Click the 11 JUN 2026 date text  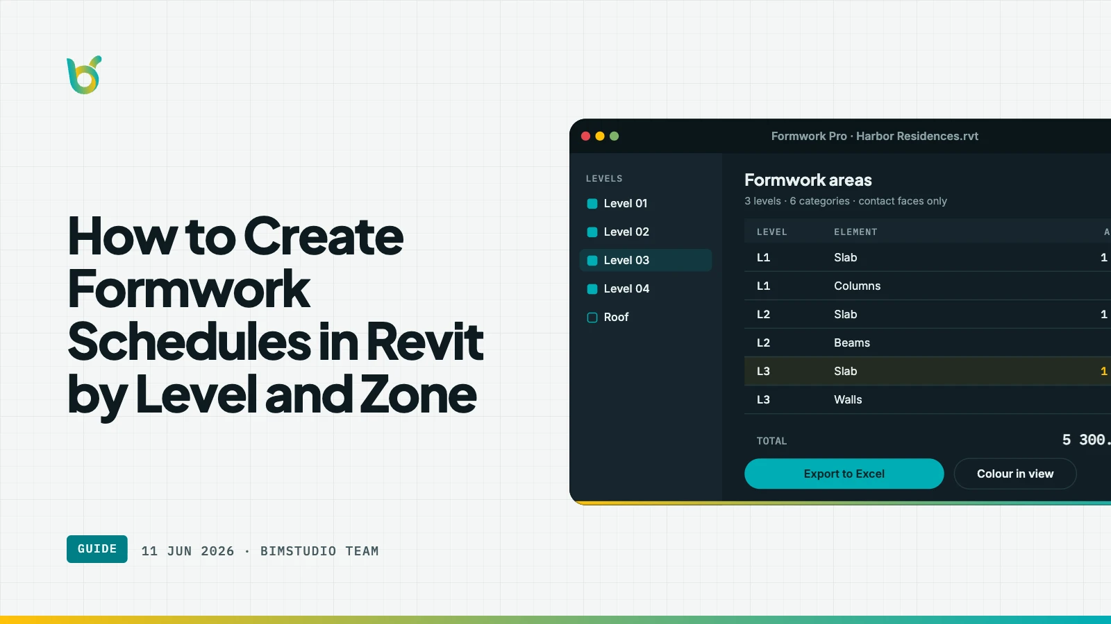pos(187,551)
